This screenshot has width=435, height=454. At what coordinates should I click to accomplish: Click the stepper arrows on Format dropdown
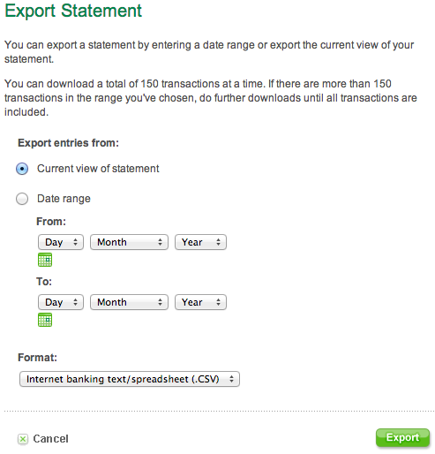[232, 379]
